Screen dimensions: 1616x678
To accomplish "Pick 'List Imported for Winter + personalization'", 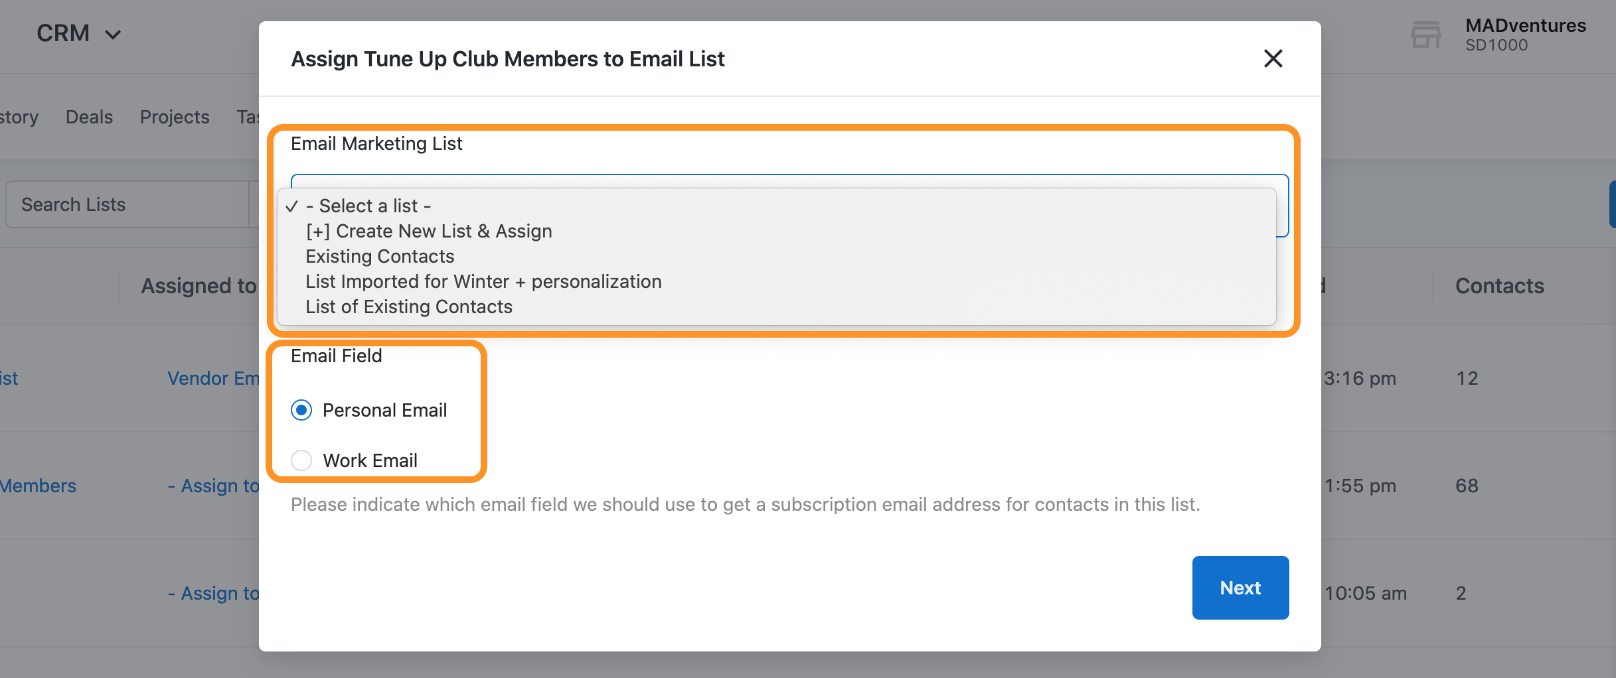I will (483, 281).
